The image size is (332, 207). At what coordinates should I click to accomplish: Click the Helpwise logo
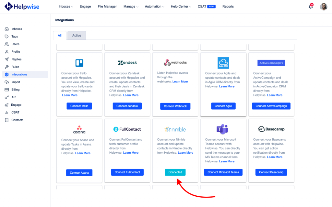tap(22, 6)
